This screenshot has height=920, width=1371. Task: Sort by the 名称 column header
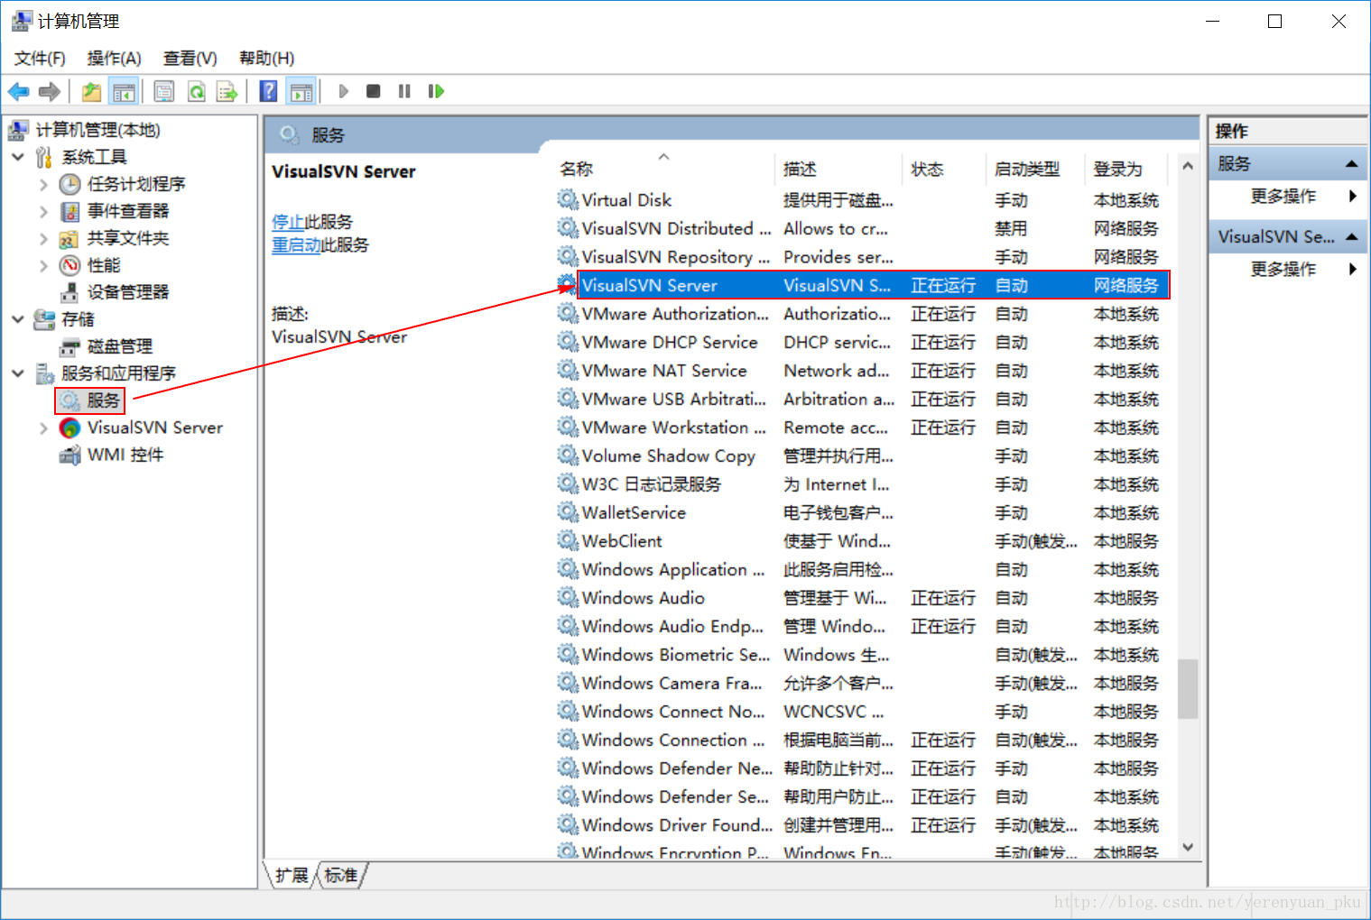[x=663, y=169]
